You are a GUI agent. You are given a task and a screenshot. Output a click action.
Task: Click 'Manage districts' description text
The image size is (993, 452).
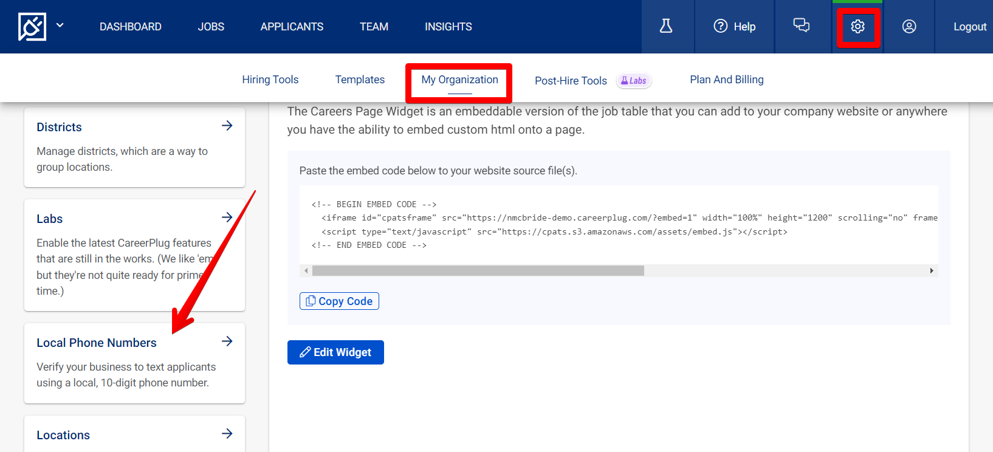[x=122, y=159]
